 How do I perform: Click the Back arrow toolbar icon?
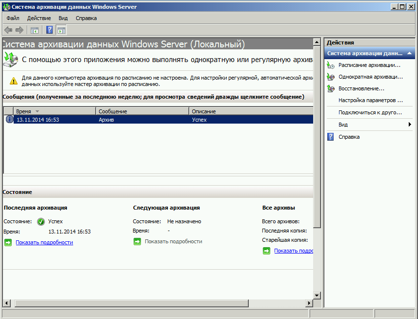[8, 30]
